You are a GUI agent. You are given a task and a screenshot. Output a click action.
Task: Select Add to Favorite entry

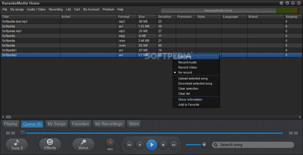point(196,105)
